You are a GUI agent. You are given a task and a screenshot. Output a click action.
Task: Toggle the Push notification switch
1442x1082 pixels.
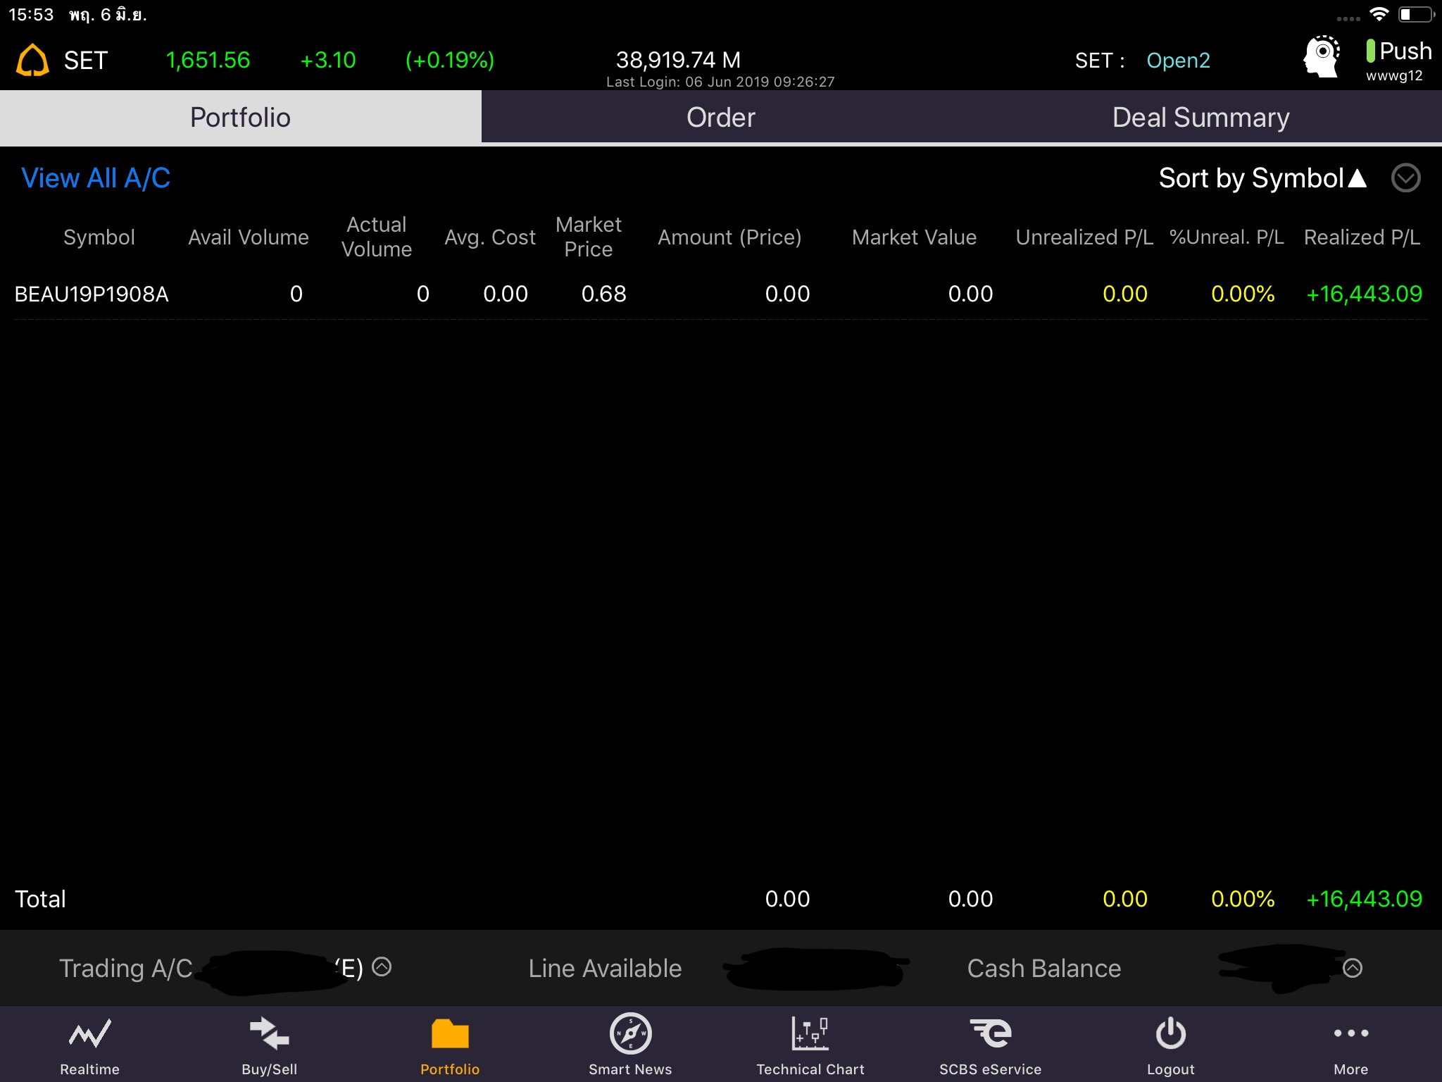point(1371,51)
